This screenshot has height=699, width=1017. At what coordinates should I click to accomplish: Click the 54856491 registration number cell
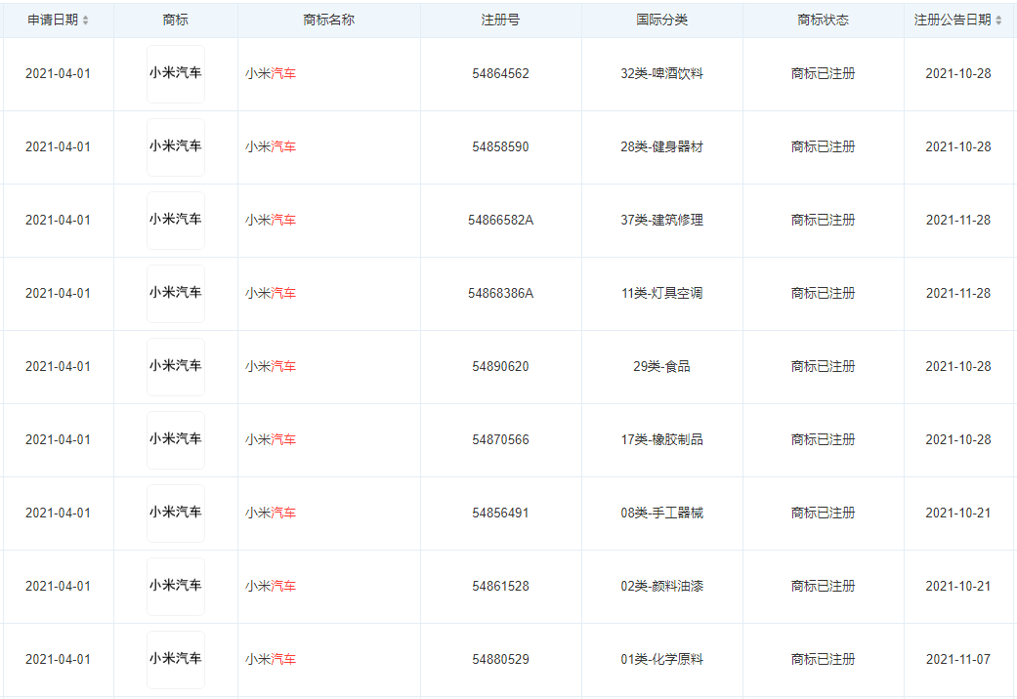pyautogui.click(x=501, y=514)
